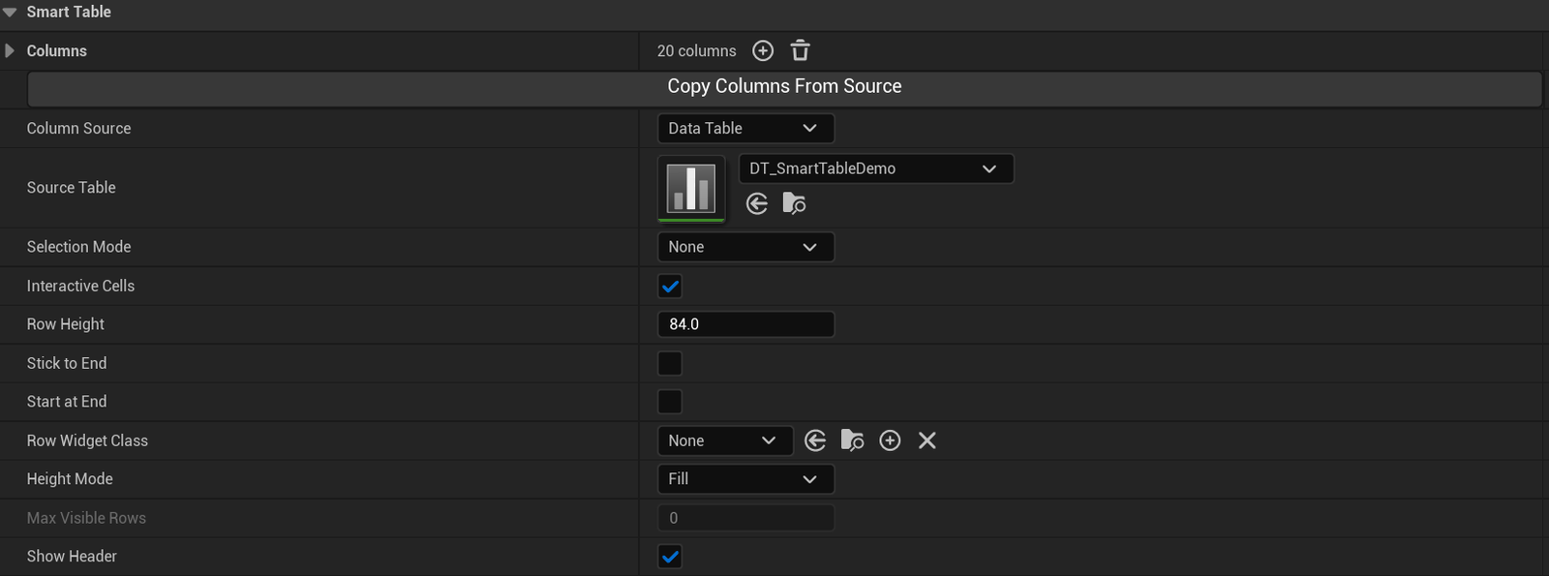Image resolution: width=1549 pixels, height=576 pixels.
Task: Open the Row Widget Class dropdown
Action: [725, 440]
